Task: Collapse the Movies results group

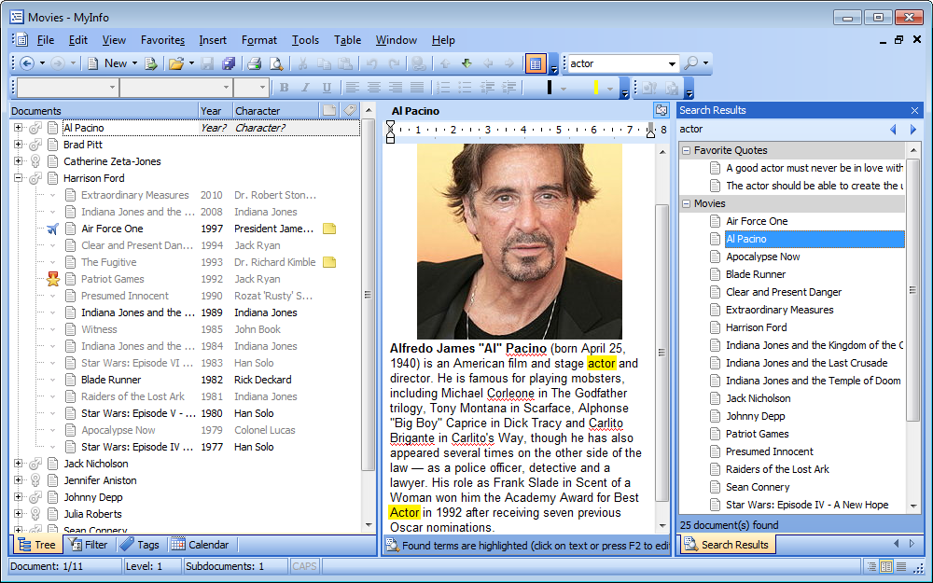Action: coord(687,203)
